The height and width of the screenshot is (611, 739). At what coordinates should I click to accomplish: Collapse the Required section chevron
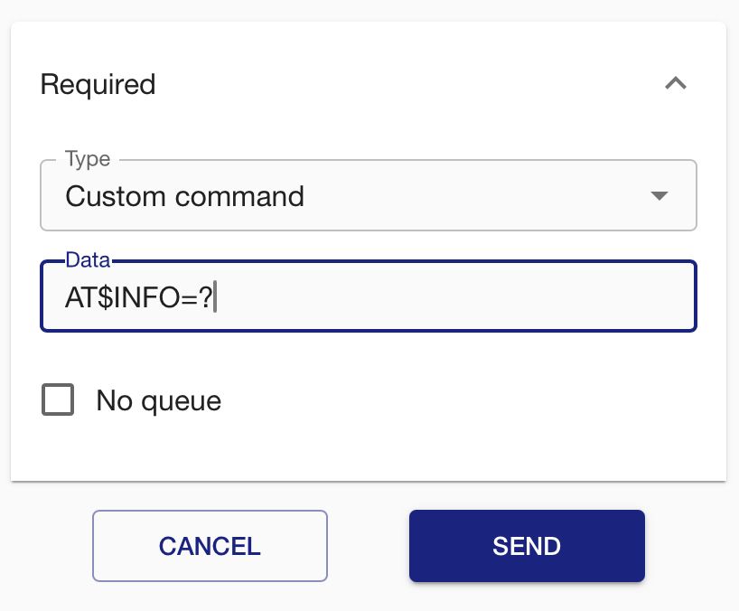[676, 84]
